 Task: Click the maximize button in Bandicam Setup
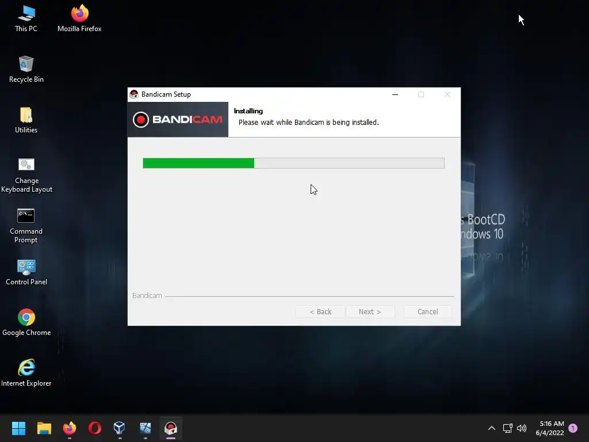pyautogui.click(x=421, y=94)
